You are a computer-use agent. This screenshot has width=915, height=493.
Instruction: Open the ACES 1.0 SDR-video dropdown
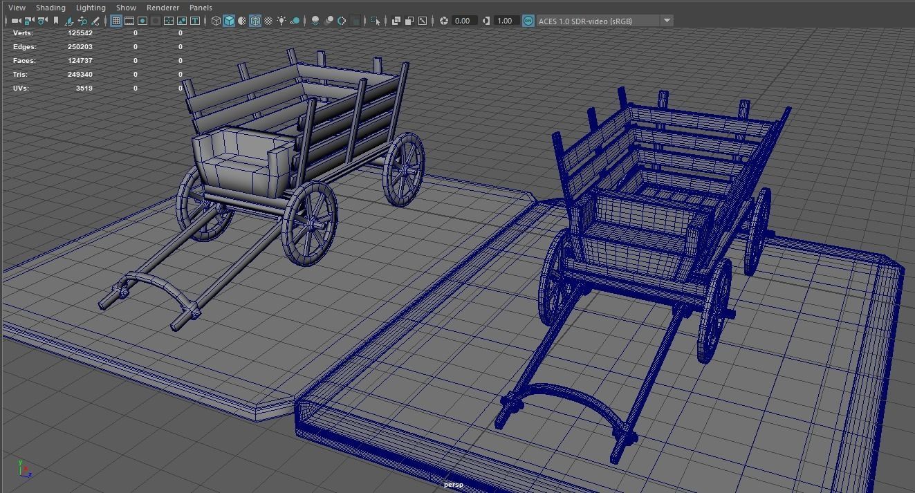tap(604, 21)
